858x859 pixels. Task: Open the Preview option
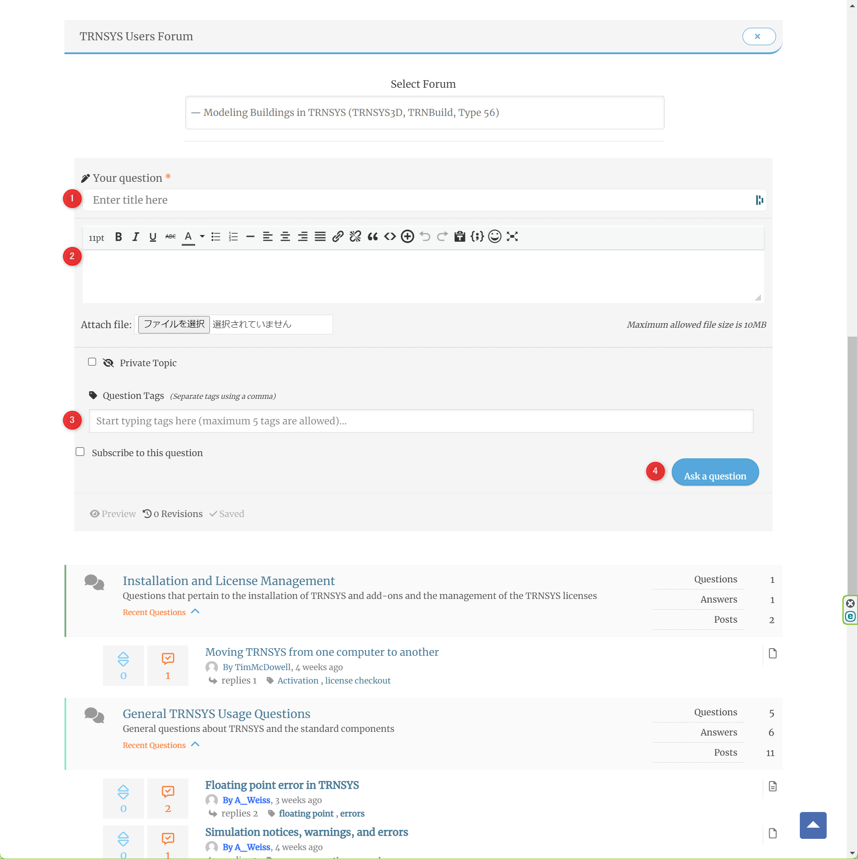[x=113, y=514]
